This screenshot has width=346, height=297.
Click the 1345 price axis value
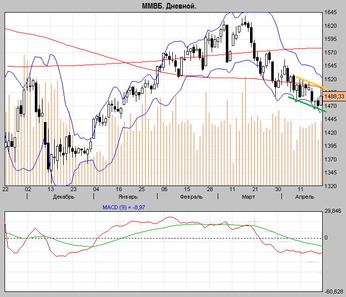[x=330, y=172]
